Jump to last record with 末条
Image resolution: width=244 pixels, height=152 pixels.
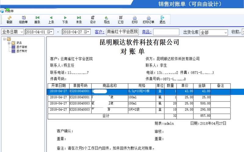tap(79, 20)
